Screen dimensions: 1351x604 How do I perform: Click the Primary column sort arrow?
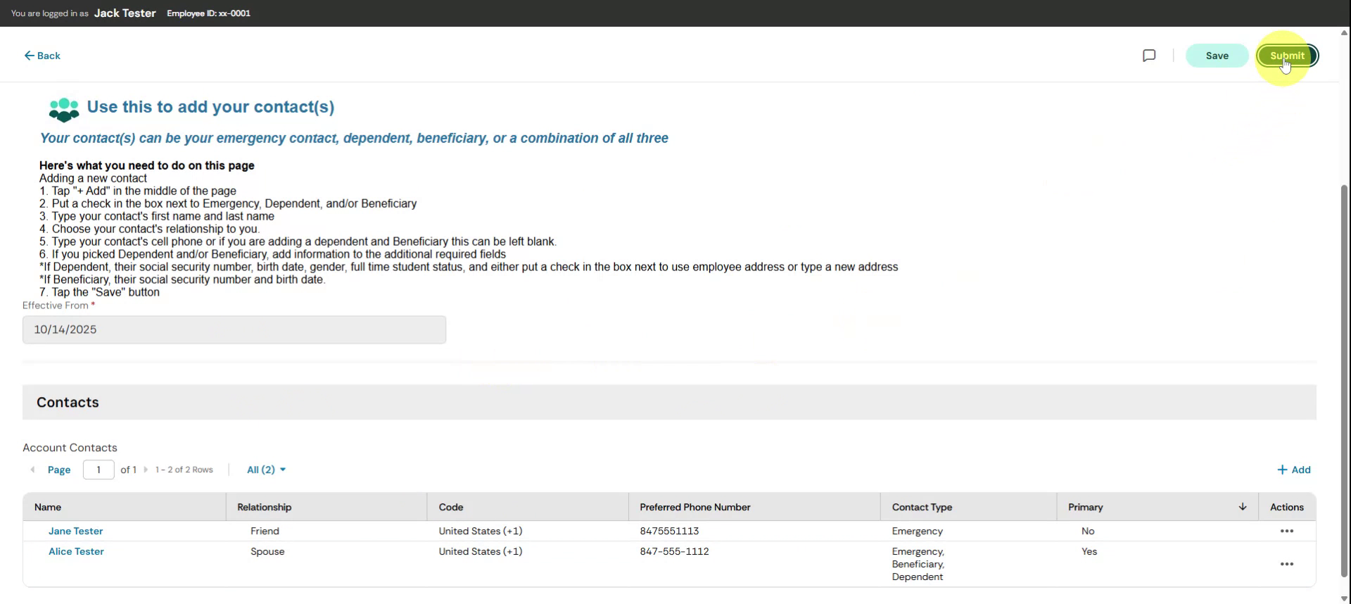pyautogui.click(x=1243, y=507)
